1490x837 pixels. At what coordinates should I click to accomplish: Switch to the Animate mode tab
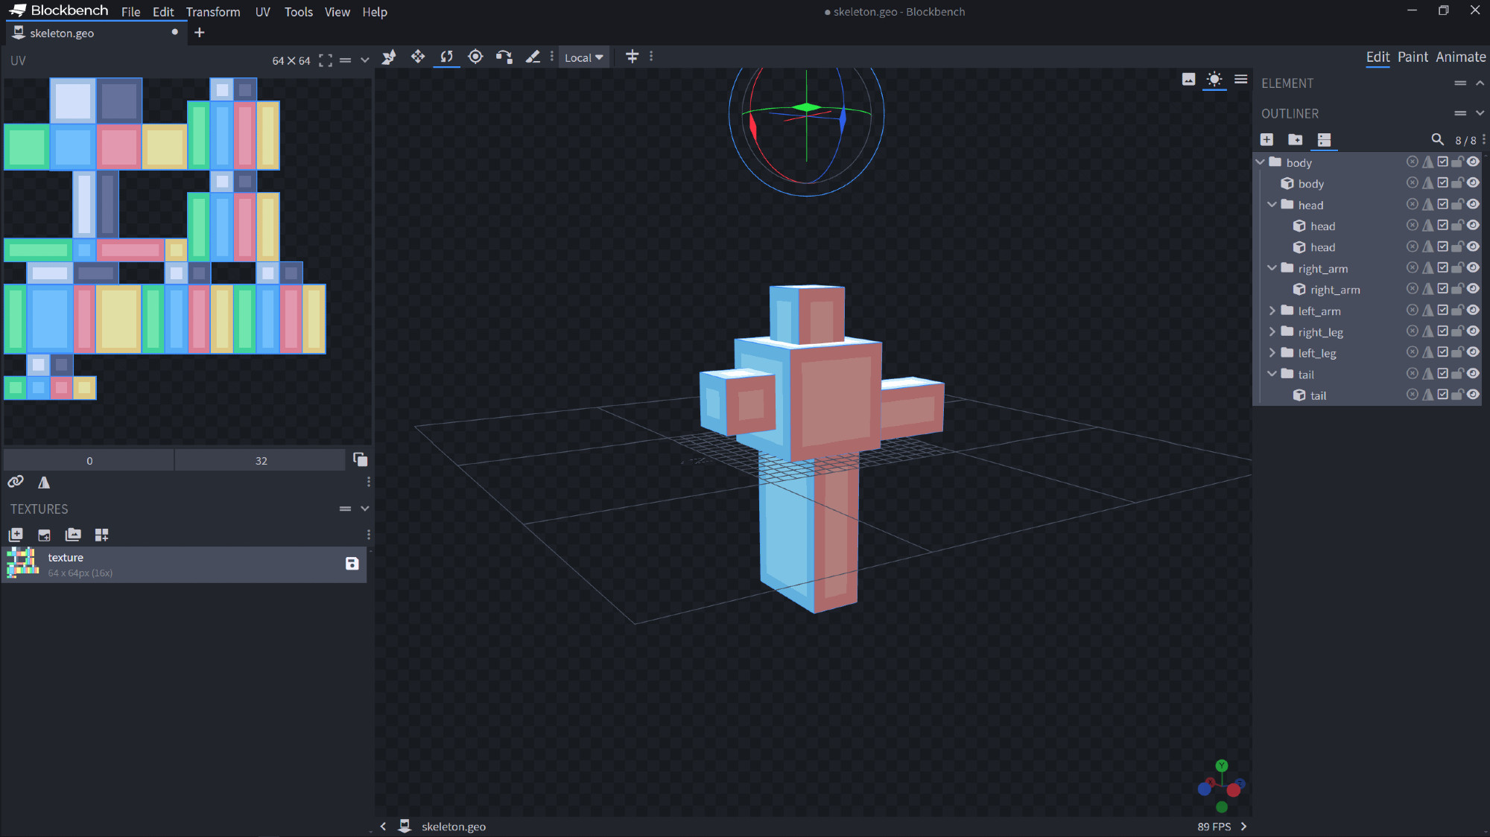1460,57
